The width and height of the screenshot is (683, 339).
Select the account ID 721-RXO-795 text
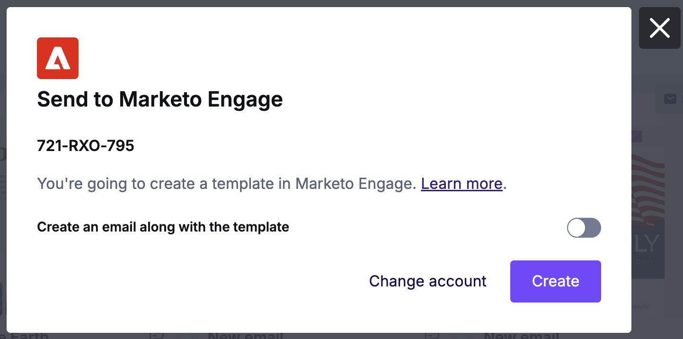coord(86,146)
